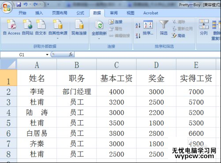Select the cell containing 陆 涛

37,112
